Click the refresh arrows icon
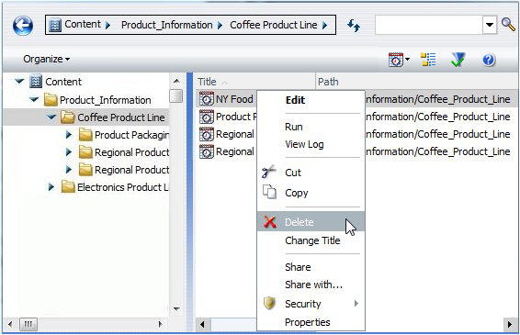The width and height of the screenshot is (520, 335). pyautogui.click(x=354, y=25)
